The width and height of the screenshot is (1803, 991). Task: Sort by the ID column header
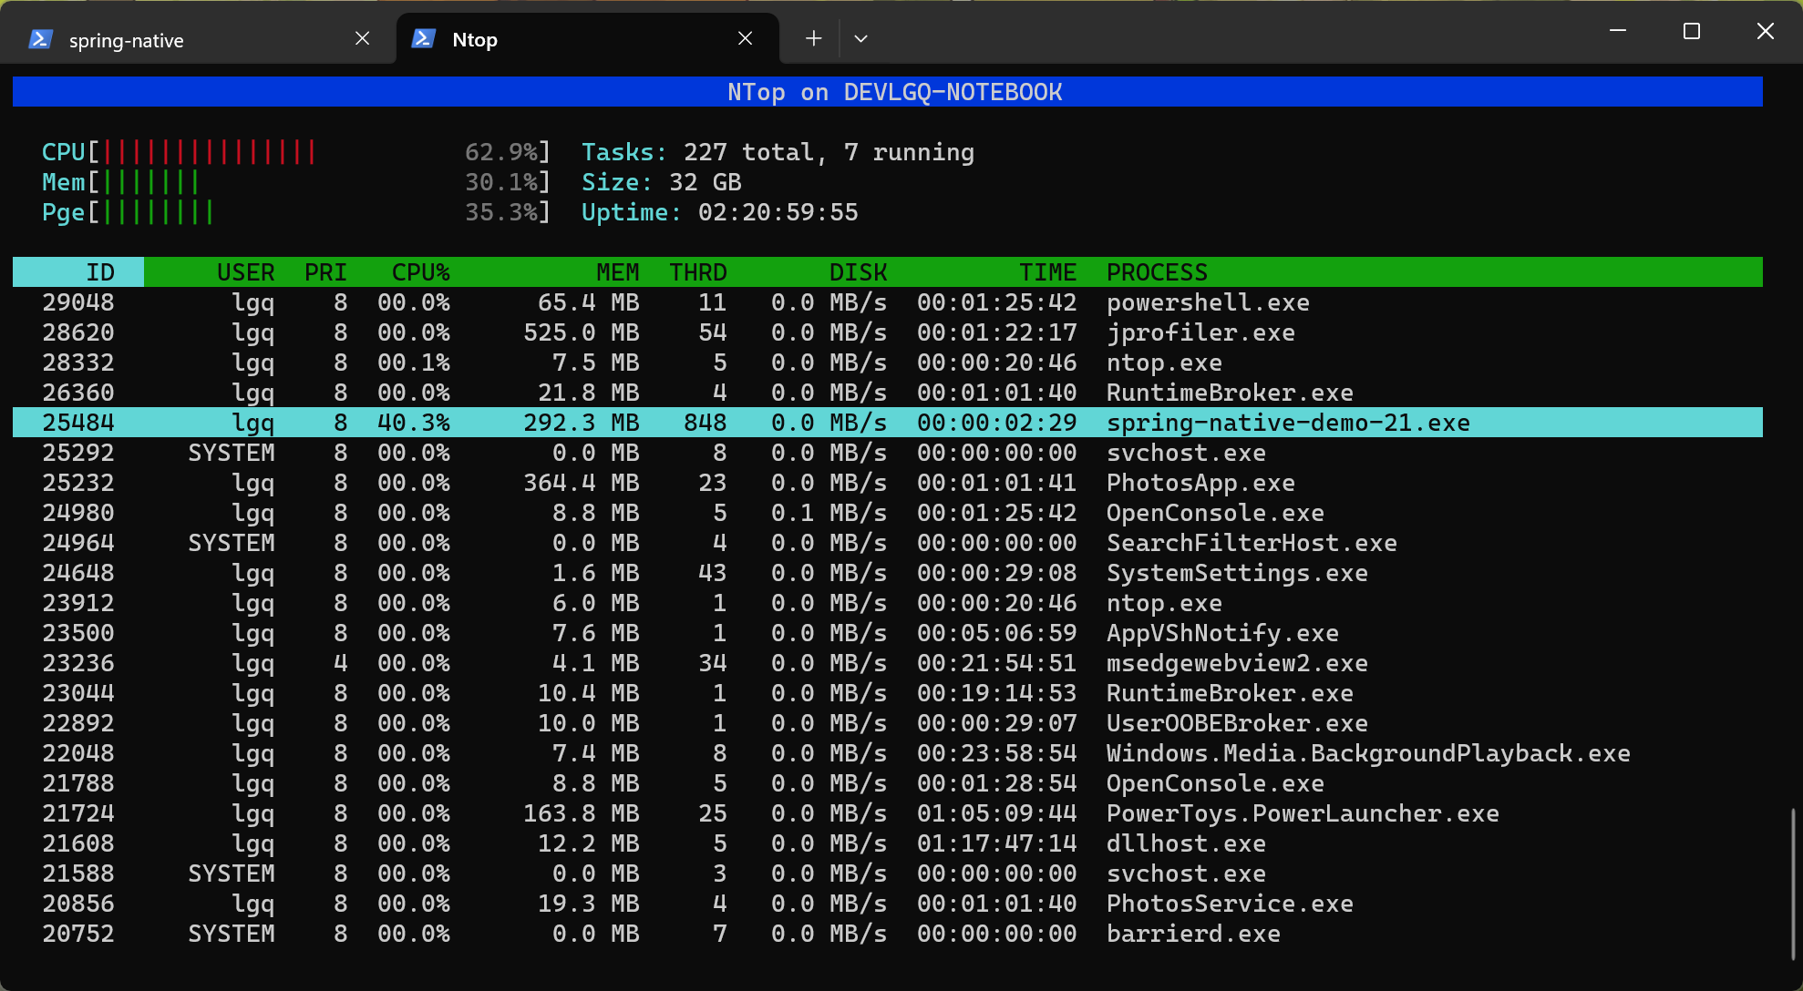coord(100,272)
